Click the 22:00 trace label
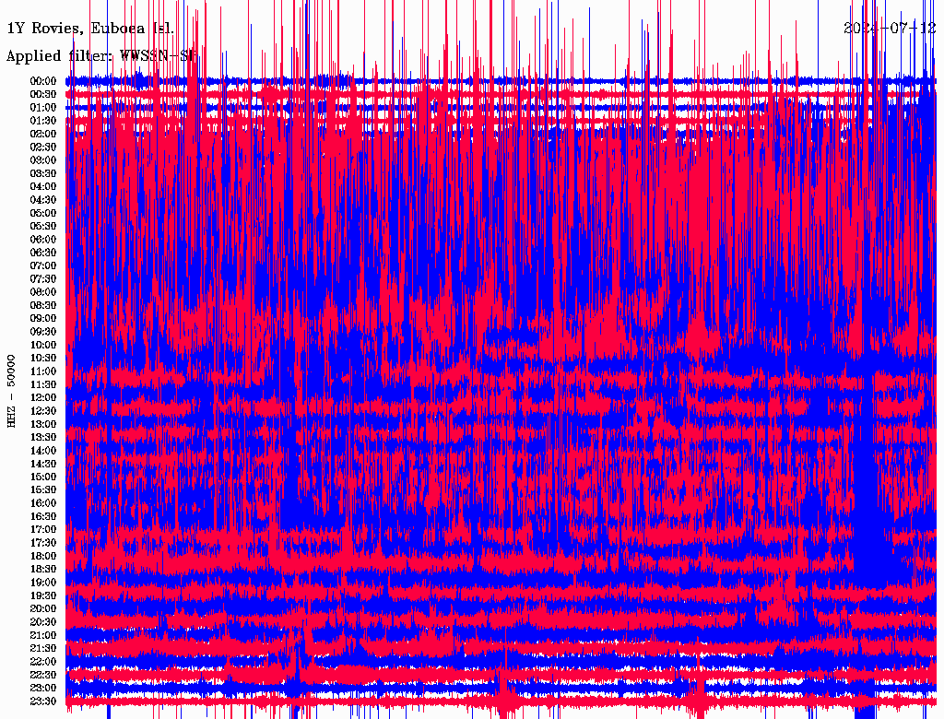This screenshot has height=719, width=944. pos(43,662)
